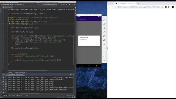This screenshot has width=176, height=99.
Task: Click scroll-up arrow in Run console
Action: tap(6, 77)
